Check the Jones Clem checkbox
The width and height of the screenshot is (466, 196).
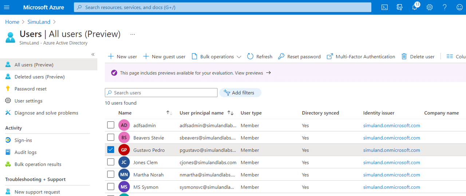(111, 162)
